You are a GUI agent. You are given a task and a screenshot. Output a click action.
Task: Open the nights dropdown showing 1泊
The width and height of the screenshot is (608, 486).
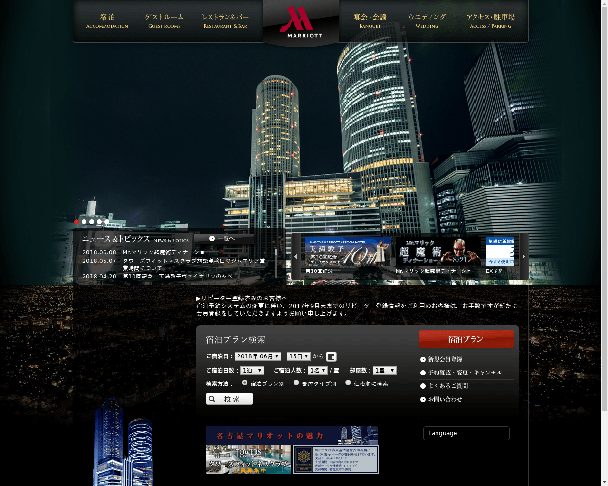pos(252,371)
